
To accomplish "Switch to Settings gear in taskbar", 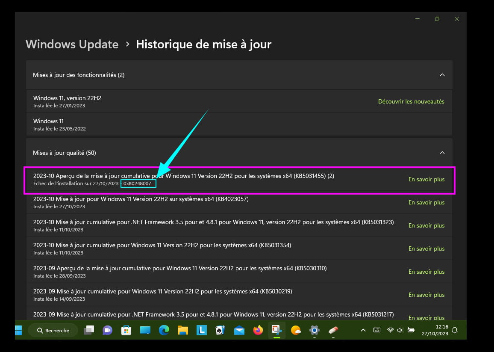I will point(315,330).
